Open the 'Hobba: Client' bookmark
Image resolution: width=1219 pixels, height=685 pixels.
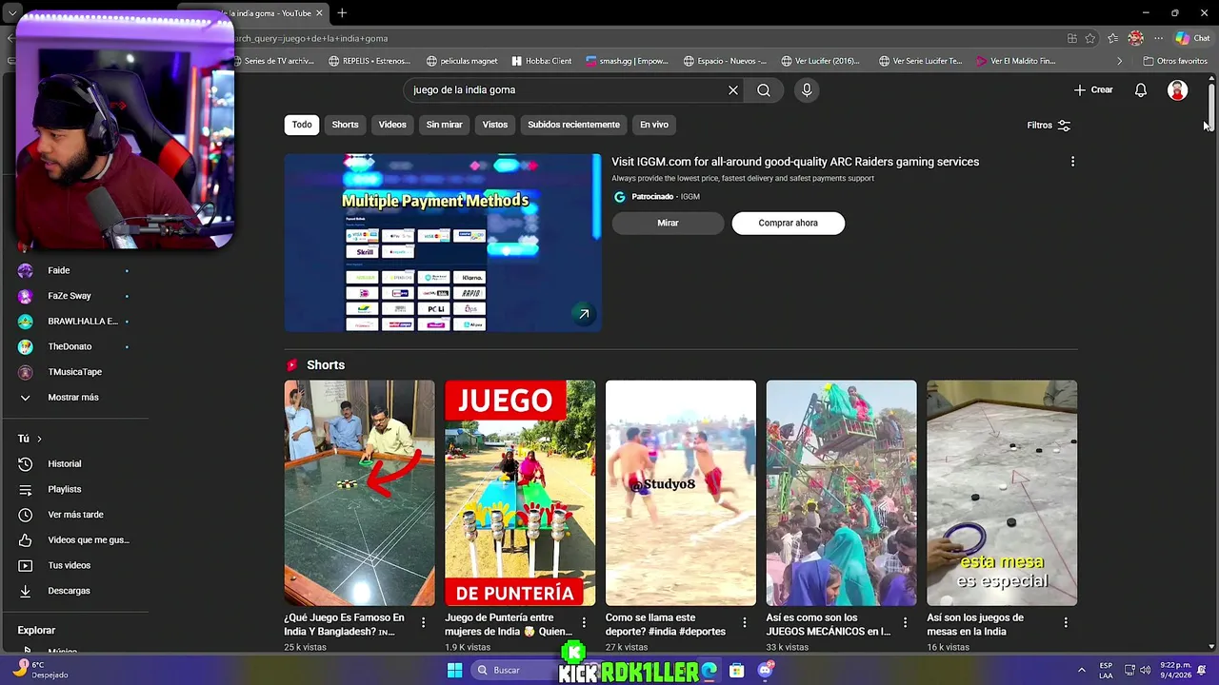[542, 61]
